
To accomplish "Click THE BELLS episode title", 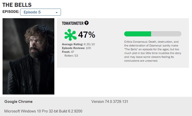I will [x=17, y=5].
